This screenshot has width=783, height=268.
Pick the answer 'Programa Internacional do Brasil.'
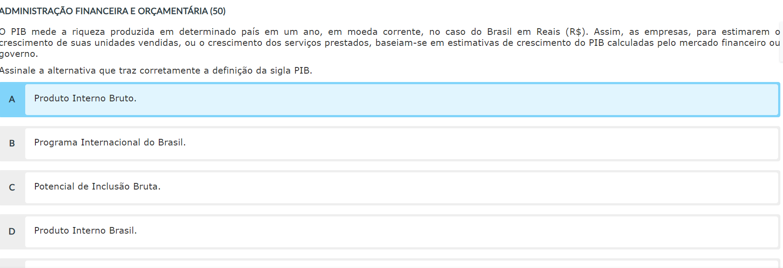tap(110, 143)
